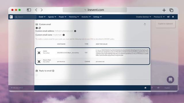The width and height of the screenshot is (184, 103).
Task: Click info icon under Custom email heading
Action: coord(37,28)
